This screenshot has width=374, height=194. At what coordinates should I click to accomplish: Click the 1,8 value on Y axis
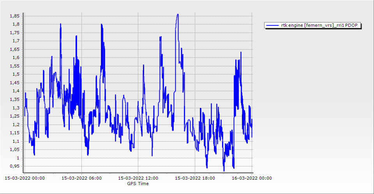[x=16, y=24]
